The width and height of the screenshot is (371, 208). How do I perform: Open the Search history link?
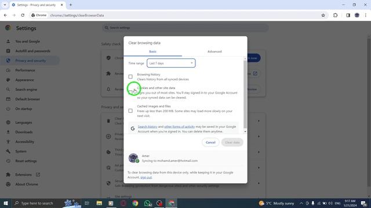click(147, 127)
